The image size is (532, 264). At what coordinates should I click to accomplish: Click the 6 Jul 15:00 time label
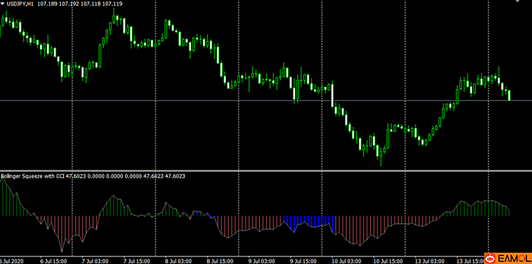[53, 261]
